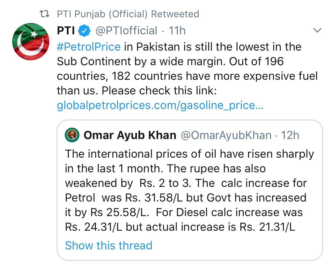This screenshot has width=333, height=261.
Task: Click the retweet icon above the tweet
Action: tap(44, 14)
